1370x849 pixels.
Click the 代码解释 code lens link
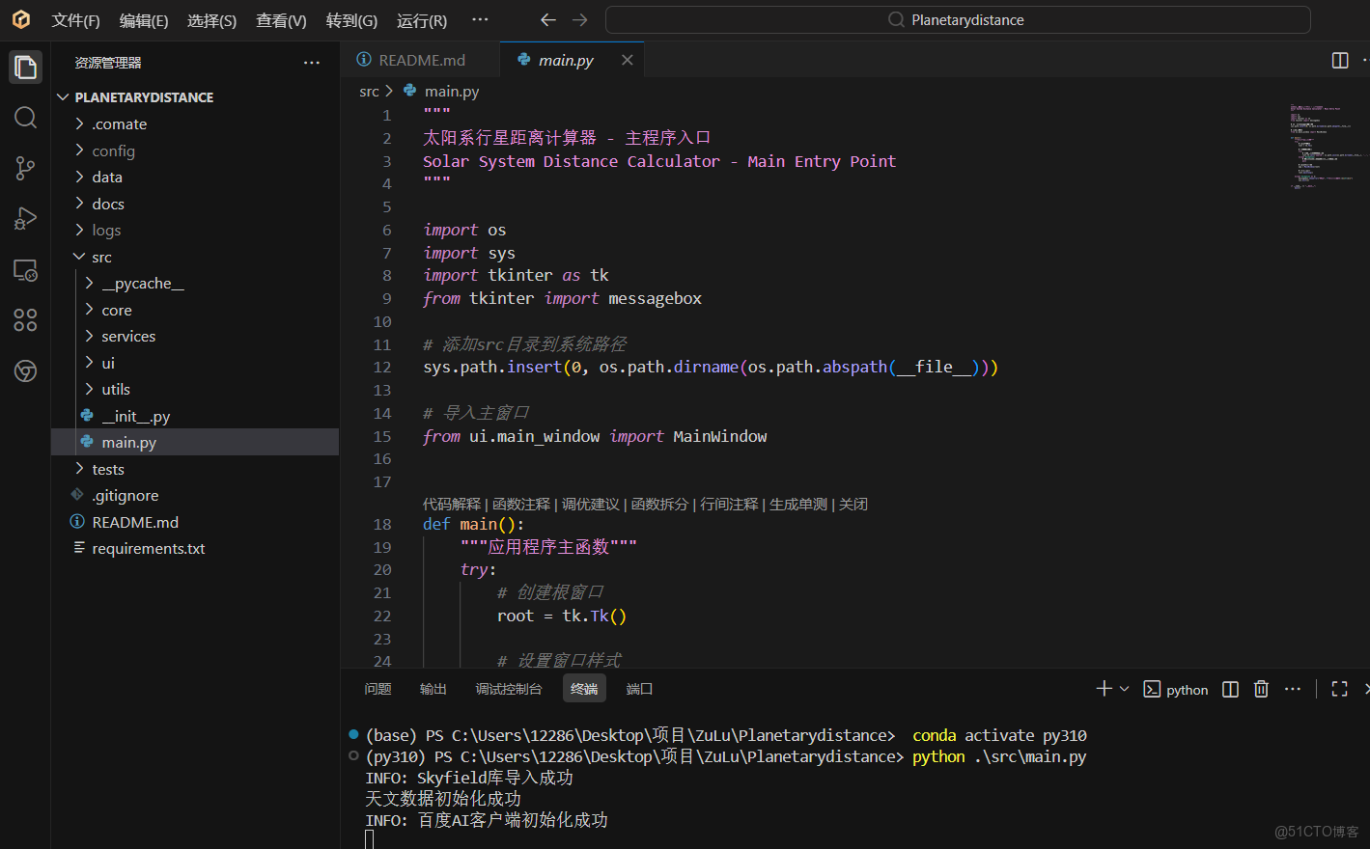point(451,504)
